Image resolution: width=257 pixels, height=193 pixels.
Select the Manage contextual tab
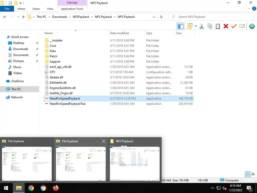(72, 3)
